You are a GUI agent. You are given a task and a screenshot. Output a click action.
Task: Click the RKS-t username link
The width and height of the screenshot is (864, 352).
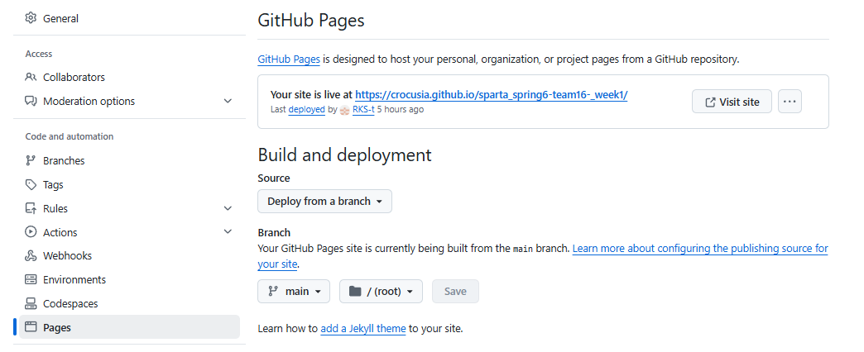point(363,109)
